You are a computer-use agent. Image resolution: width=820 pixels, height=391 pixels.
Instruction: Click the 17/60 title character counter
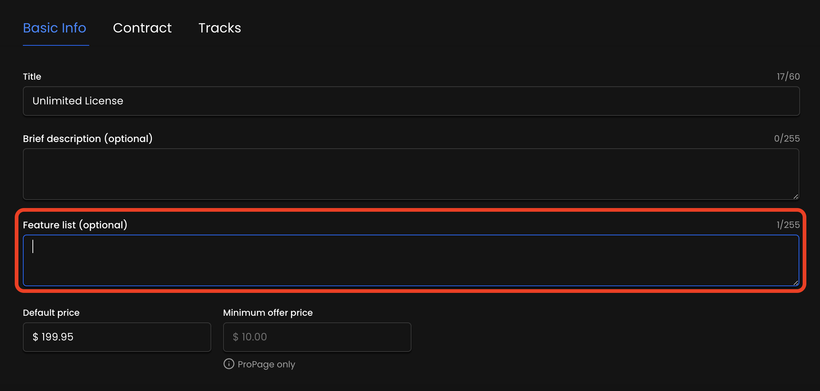pos(788,77)
